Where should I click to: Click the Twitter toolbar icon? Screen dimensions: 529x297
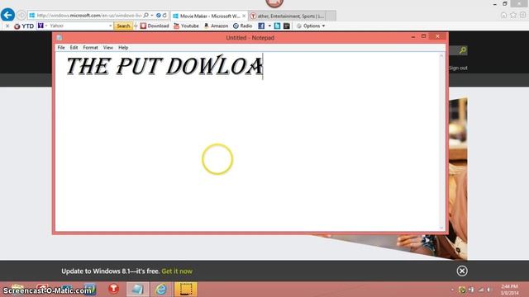277,26
